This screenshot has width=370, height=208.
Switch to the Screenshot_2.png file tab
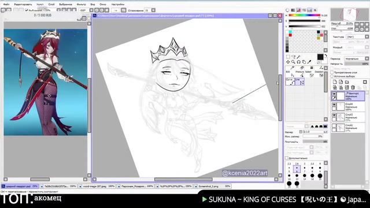tap(213, 186)
